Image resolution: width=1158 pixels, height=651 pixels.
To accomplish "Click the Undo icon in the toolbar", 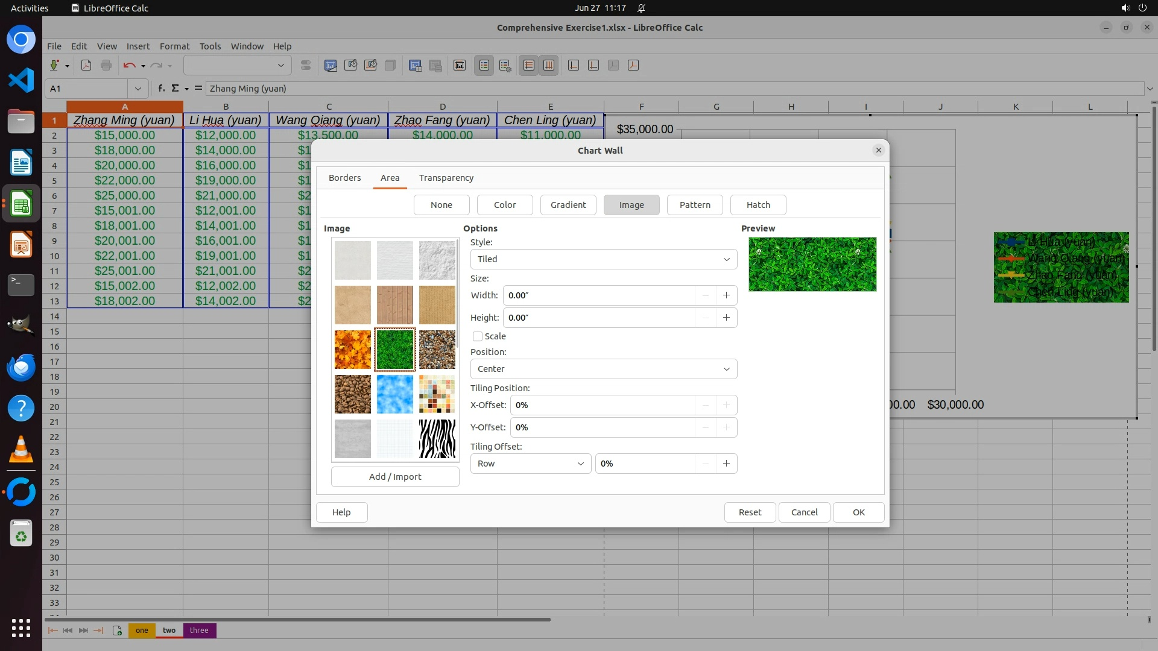I will point(128,65).
